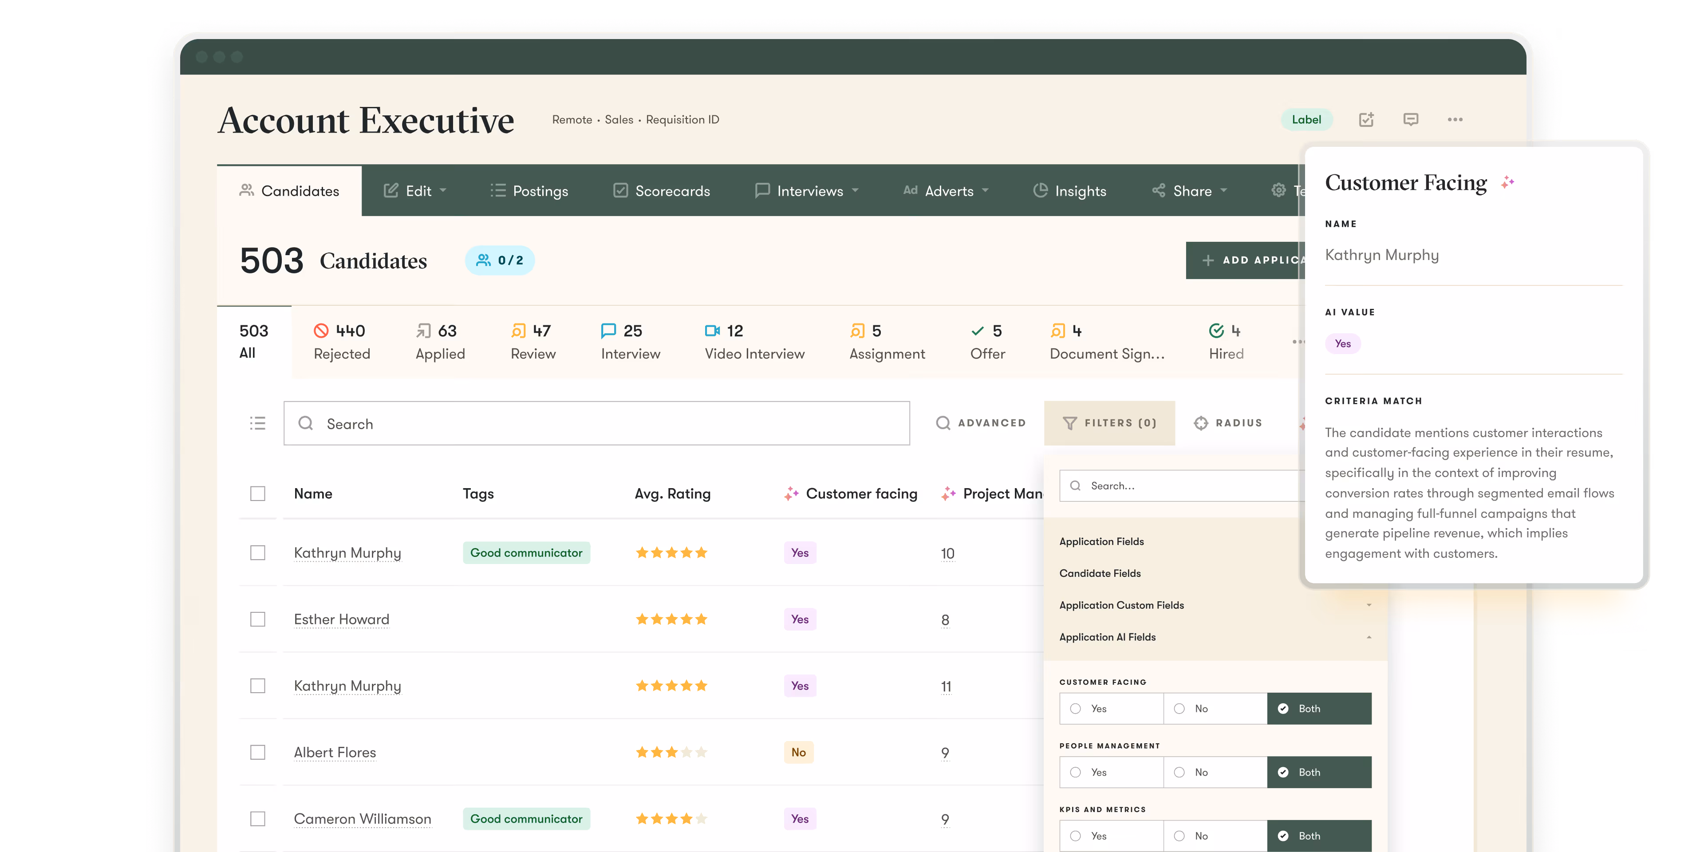Open the Share dropdown tab

point(1189,190)
